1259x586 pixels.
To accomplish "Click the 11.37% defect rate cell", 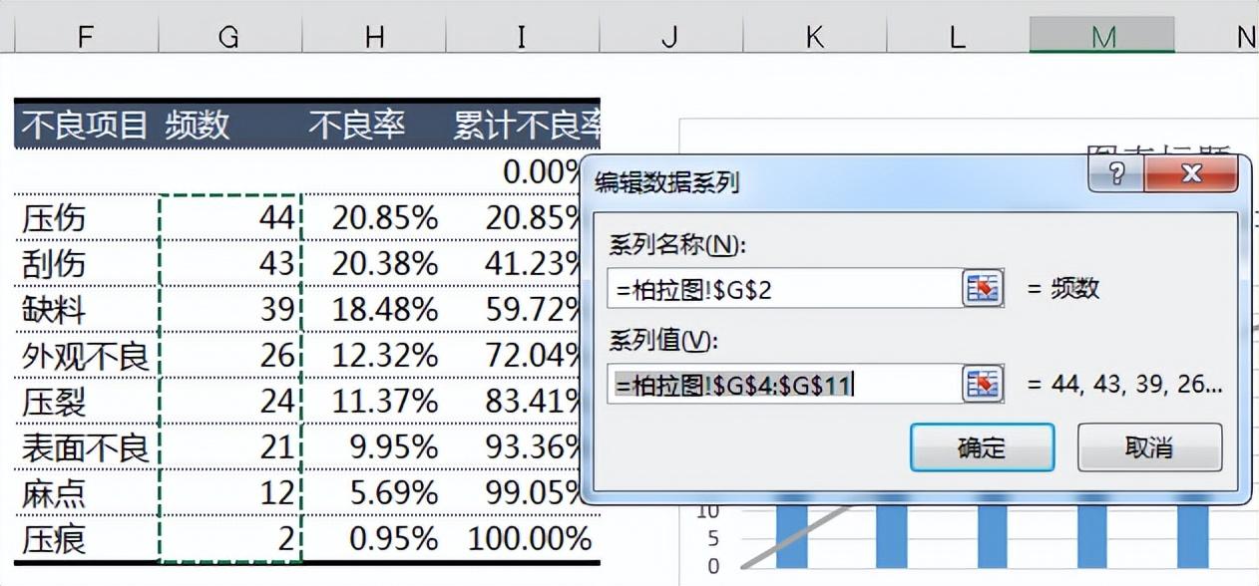I will [374, 401].
